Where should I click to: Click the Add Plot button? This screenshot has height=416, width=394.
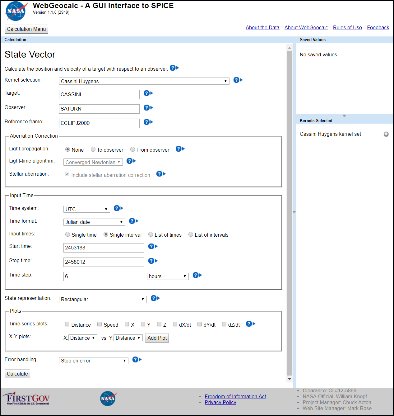(157, 338)
